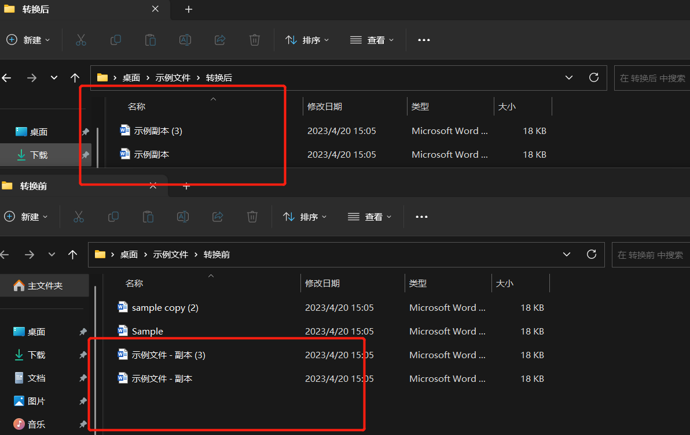Go up one level from the 转换前 folder

click(x=72, y=254)
